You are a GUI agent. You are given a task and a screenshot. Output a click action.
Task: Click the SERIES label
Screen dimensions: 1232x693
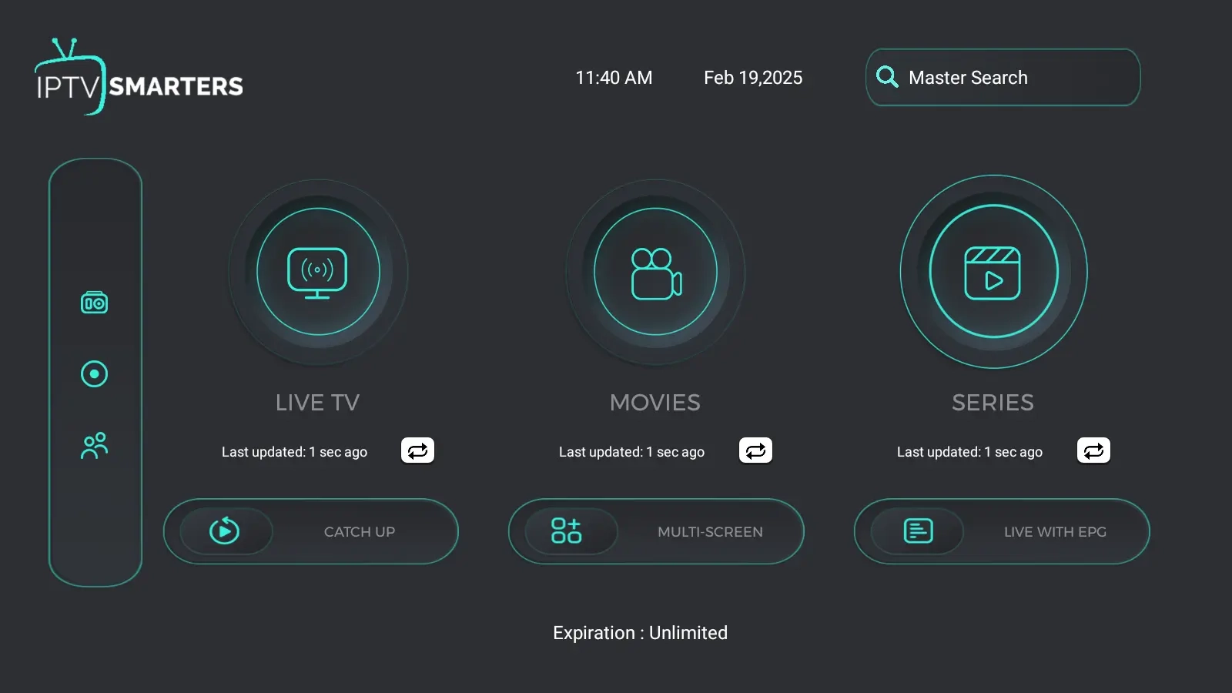[993, 403]
